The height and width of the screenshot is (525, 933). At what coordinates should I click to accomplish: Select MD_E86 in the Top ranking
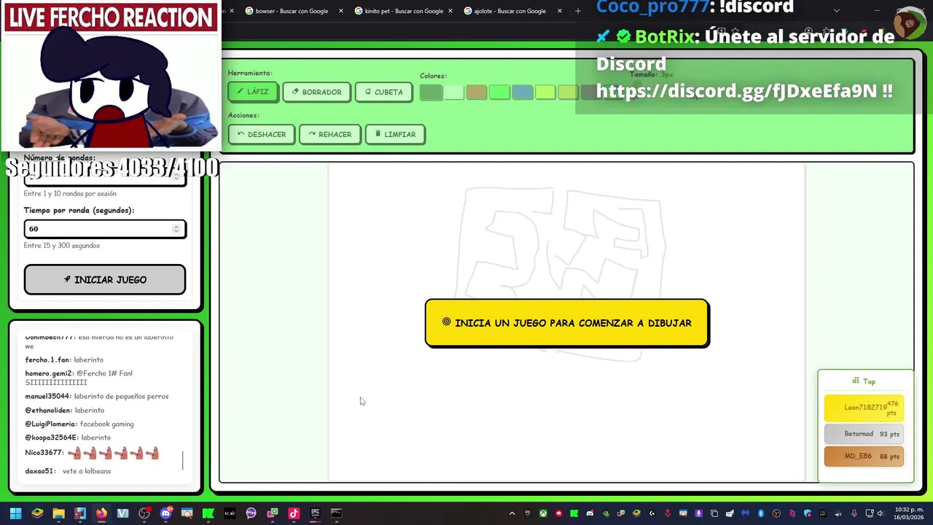point(864,456)
